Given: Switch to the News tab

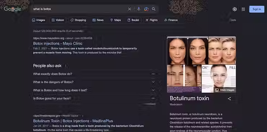Looking at the screenshot, I should click(98, 20).
